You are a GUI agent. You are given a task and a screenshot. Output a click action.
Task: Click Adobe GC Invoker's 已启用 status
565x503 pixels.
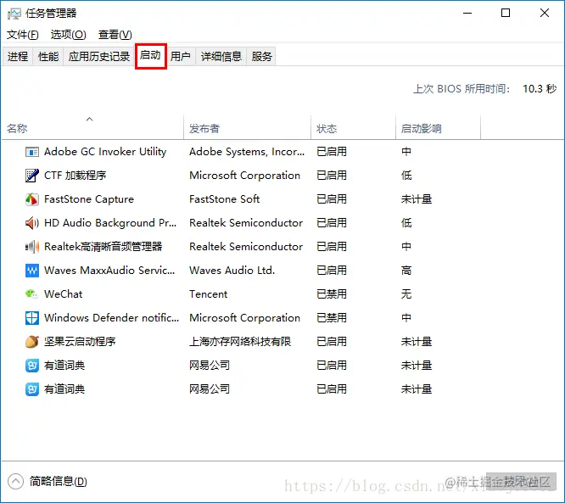332,152
